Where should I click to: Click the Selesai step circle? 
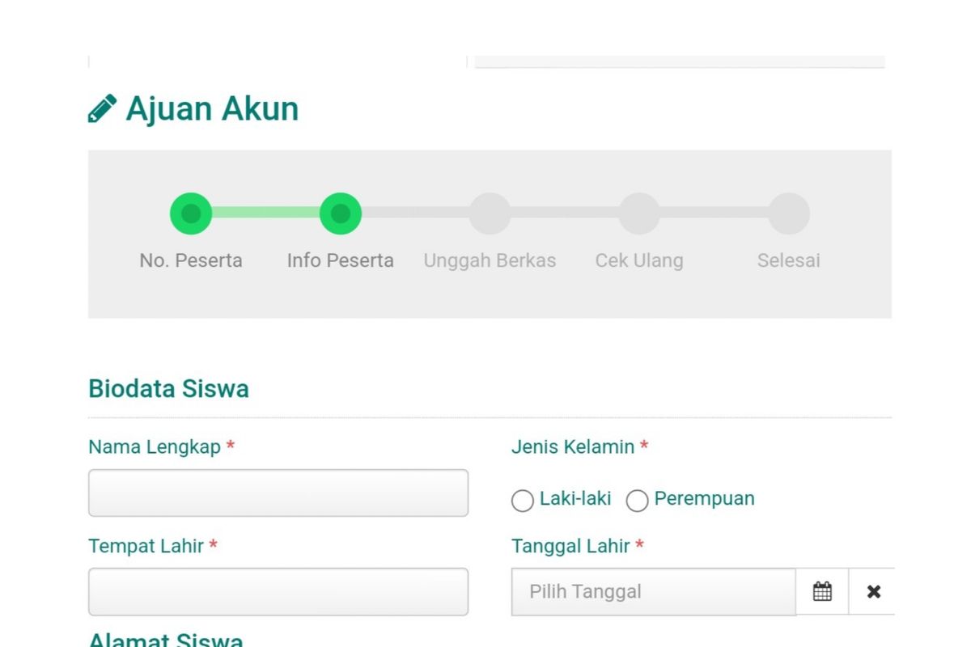(787, 213)
